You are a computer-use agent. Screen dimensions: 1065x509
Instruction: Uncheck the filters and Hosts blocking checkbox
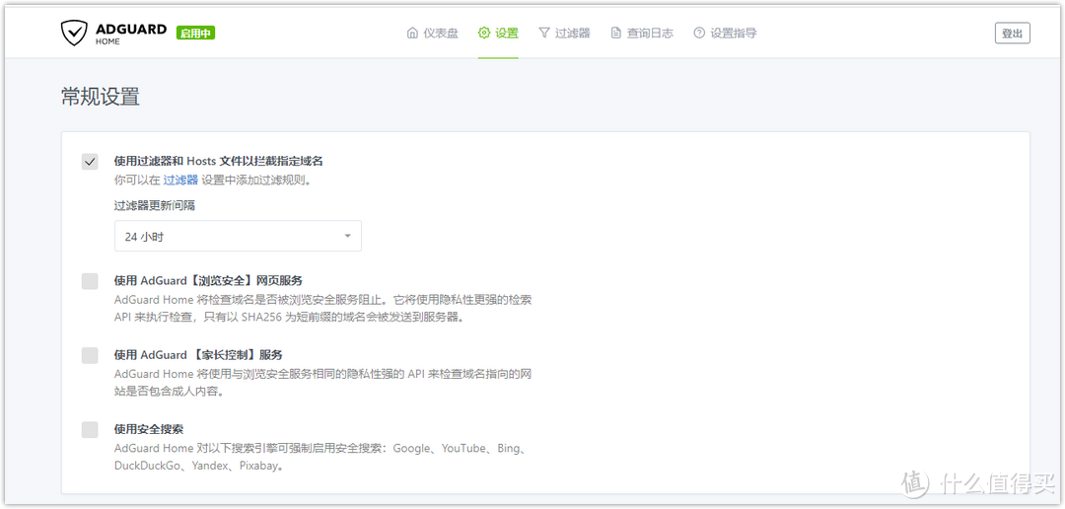pyautogui.click(x=90, y=162)
